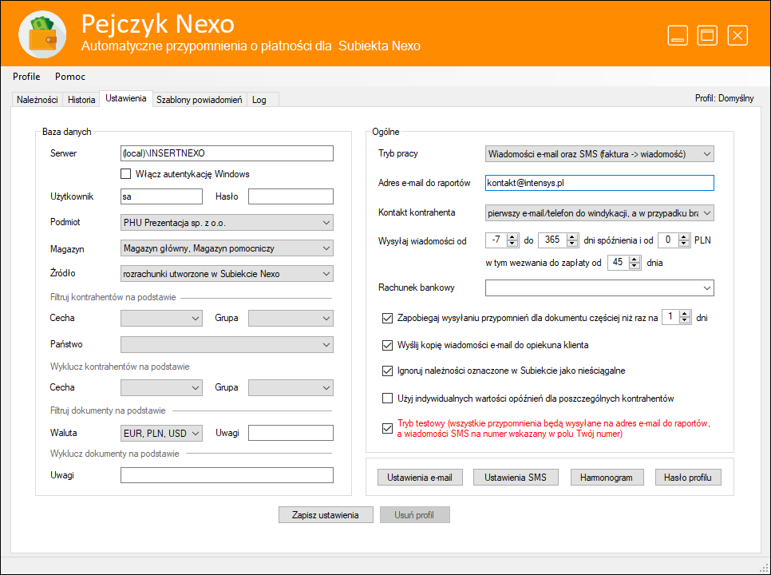
Task: Click the Profil: Domyślny label
Action: pyautogui.click(x=724, y=98)
